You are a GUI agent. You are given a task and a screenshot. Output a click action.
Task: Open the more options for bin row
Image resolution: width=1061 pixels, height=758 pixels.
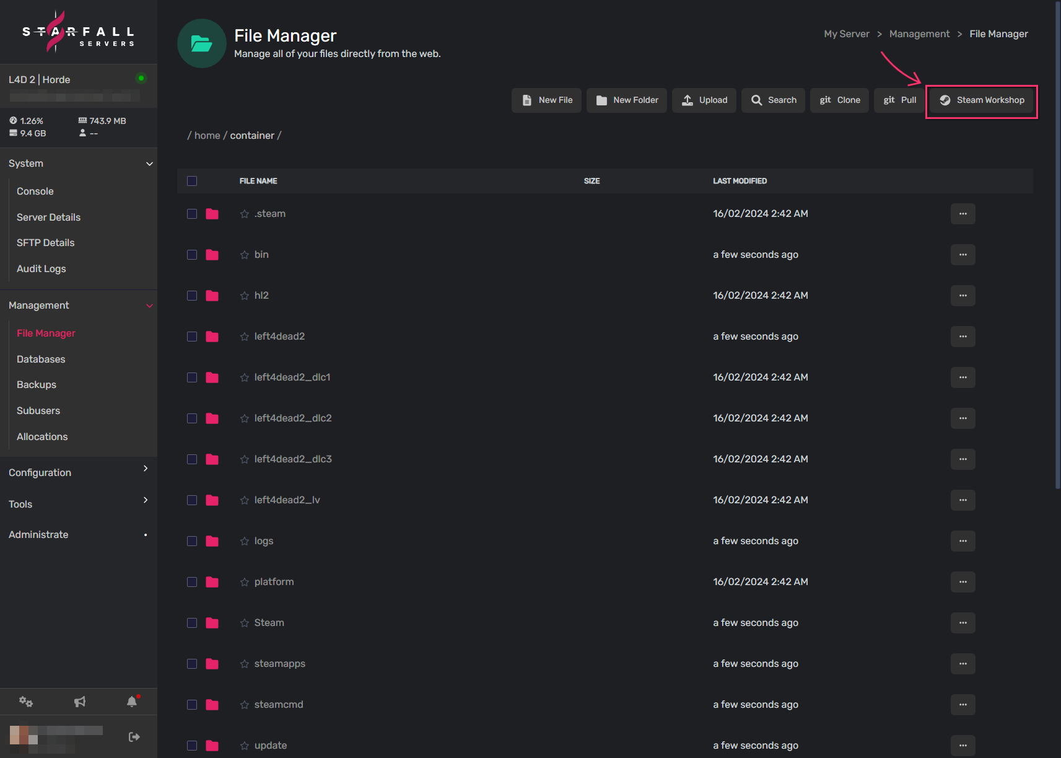tap(963, 255)
